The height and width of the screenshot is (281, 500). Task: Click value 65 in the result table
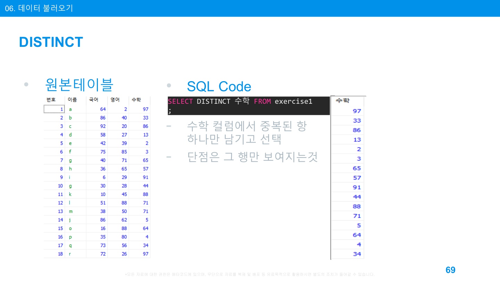357,168
